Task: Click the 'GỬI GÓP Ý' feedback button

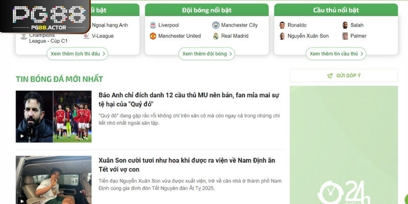Action: pos(344,75)
